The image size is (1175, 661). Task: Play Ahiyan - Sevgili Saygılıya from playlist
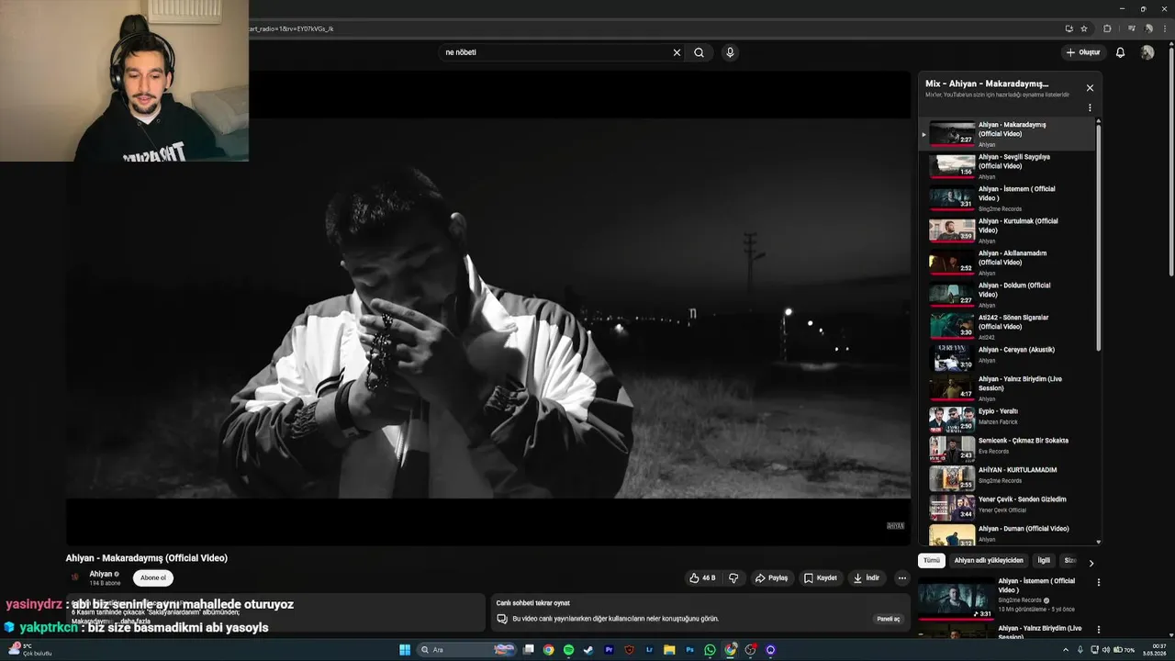pos(1007,165)
